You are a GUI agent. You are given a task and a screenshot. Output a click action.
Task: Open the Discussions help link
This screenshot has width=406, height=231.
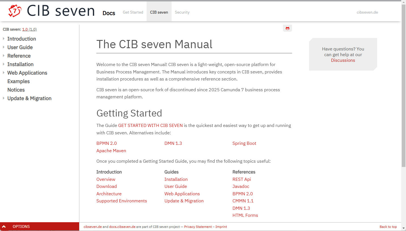343,60
